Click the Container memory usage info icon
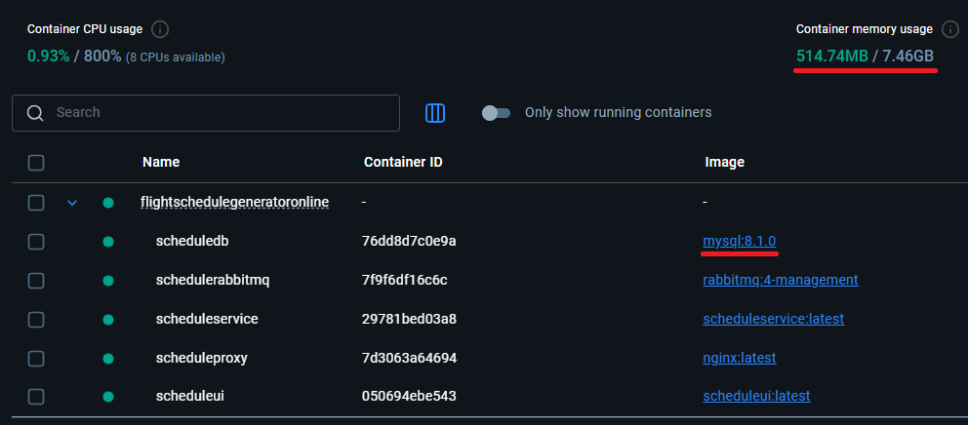 pyautogui.click(x=951, y=29)
